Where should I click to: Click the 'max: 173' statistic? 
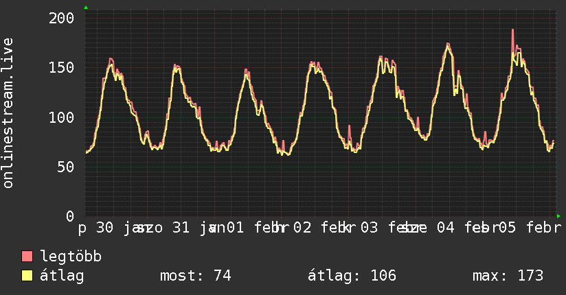tap(508, 276)
